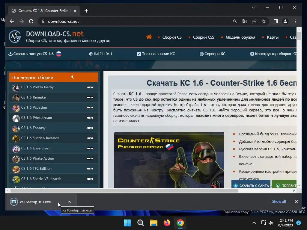Click Show all downloads
Image resolution: width=307 pixels, height=230 pixels.
279,202
